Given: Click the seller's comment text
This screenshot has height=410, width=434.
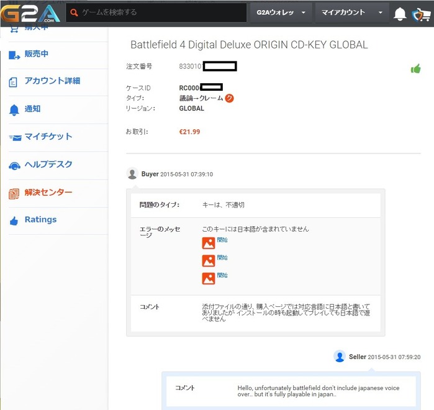Looking at the screenshot, I should [319, 391].
